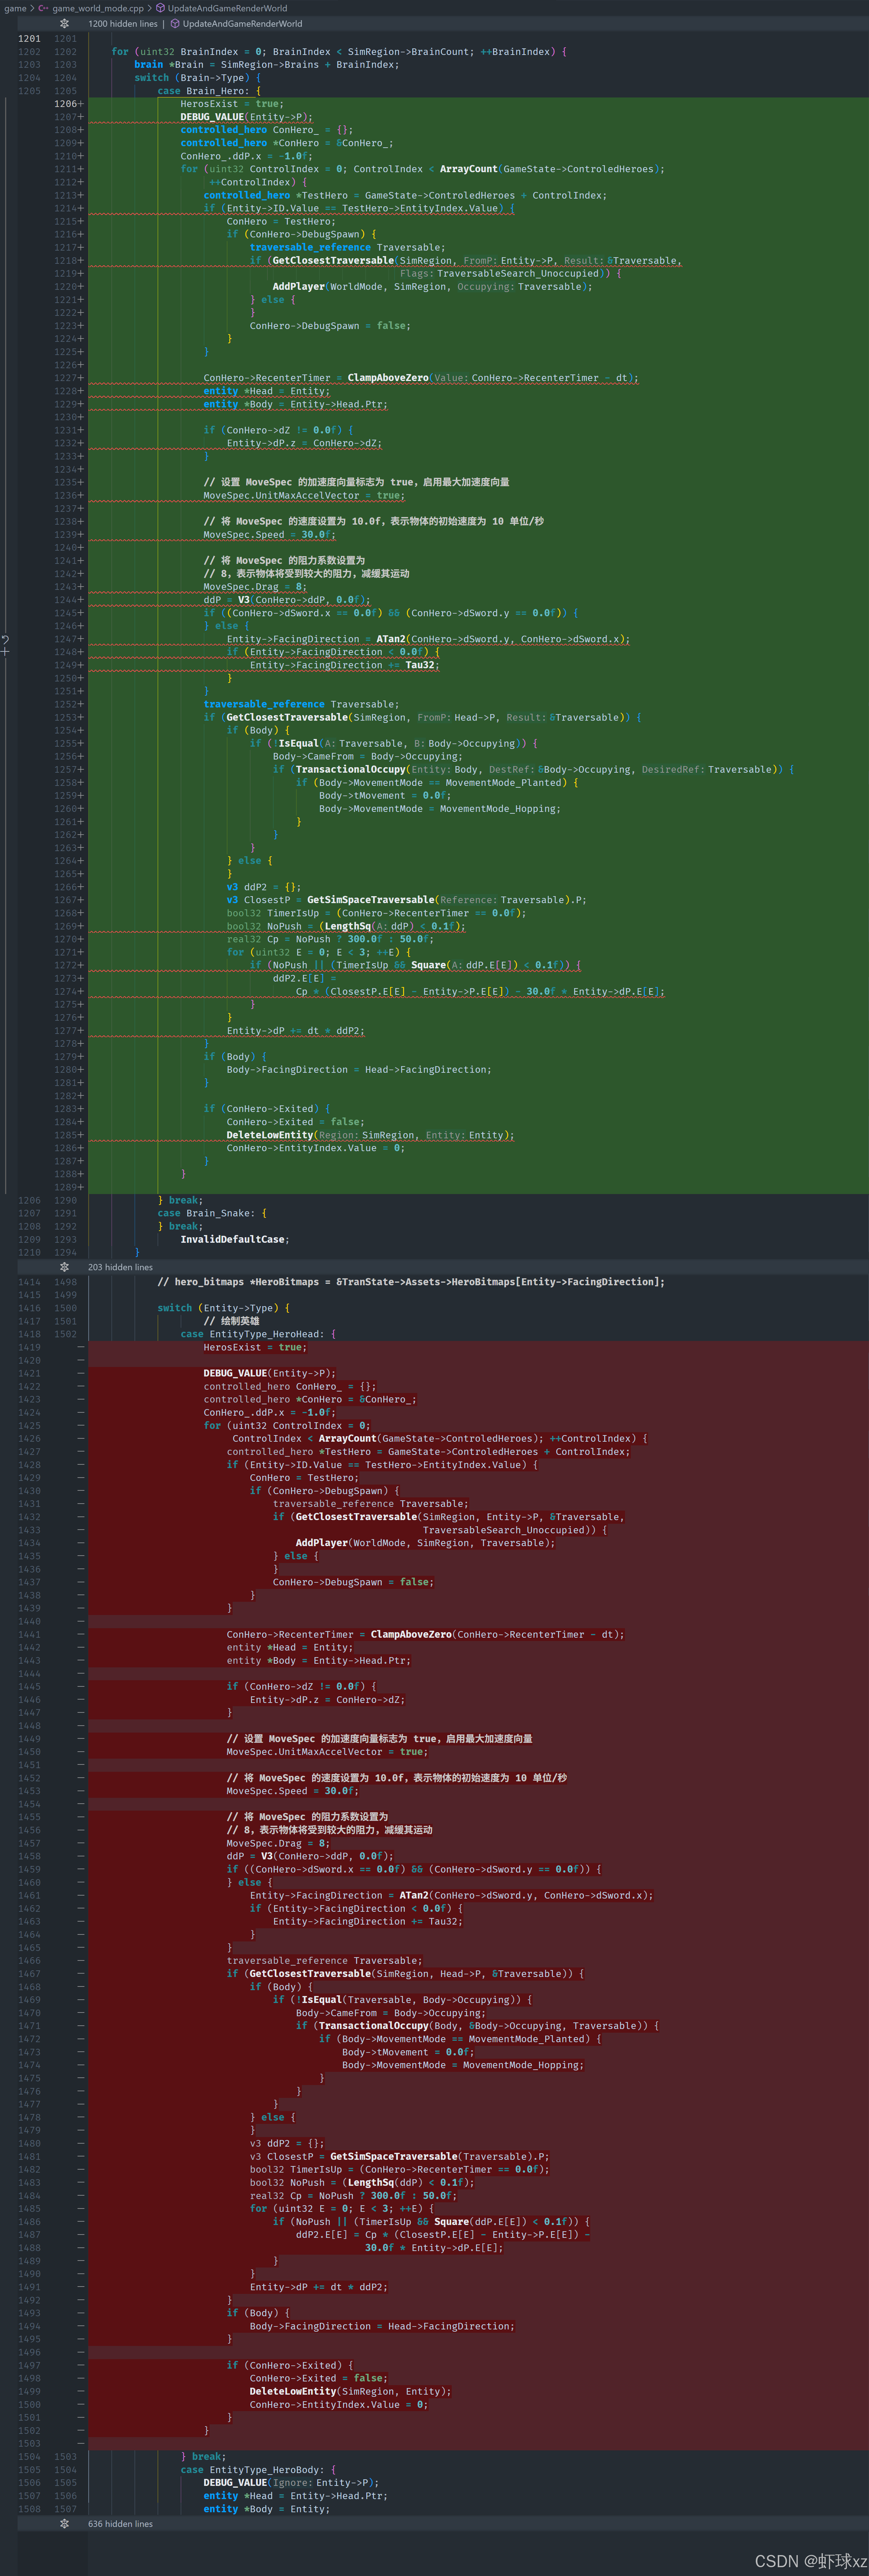This screenshot has width=869, height=2576.
Task: Click the plus marker at line 1206
Action: click(81, 104)
